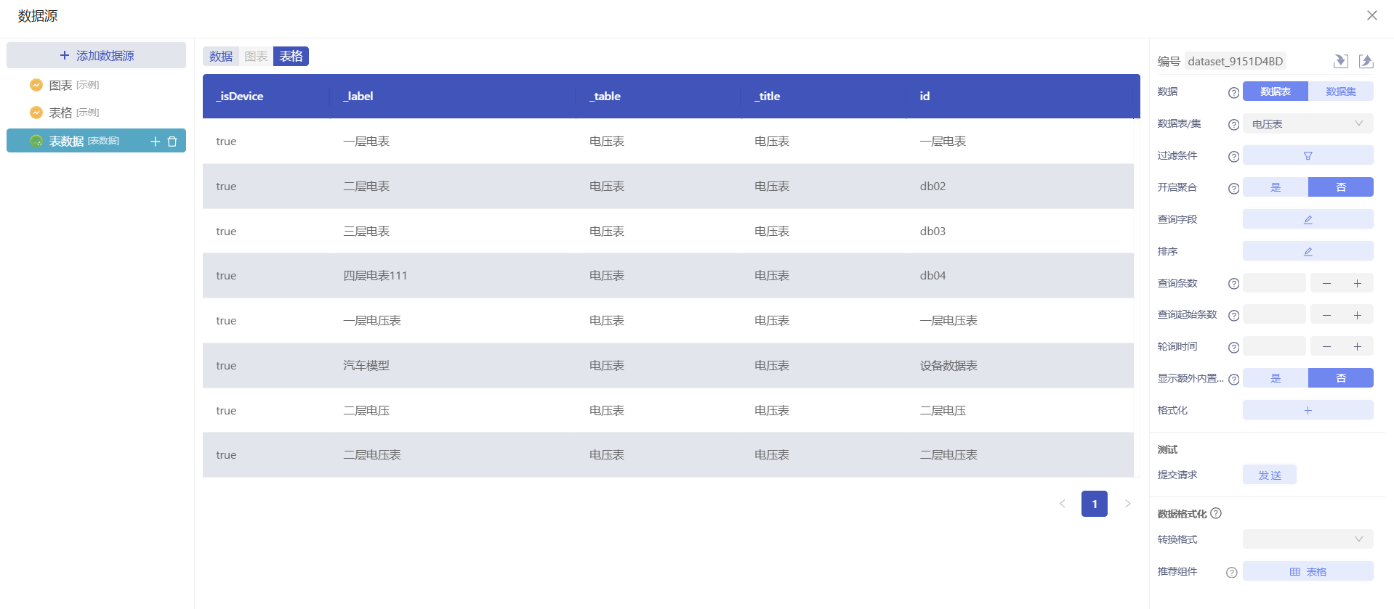
Task: Click the edit pencil for 查询字段
Action: click(x=1308, y=219)
